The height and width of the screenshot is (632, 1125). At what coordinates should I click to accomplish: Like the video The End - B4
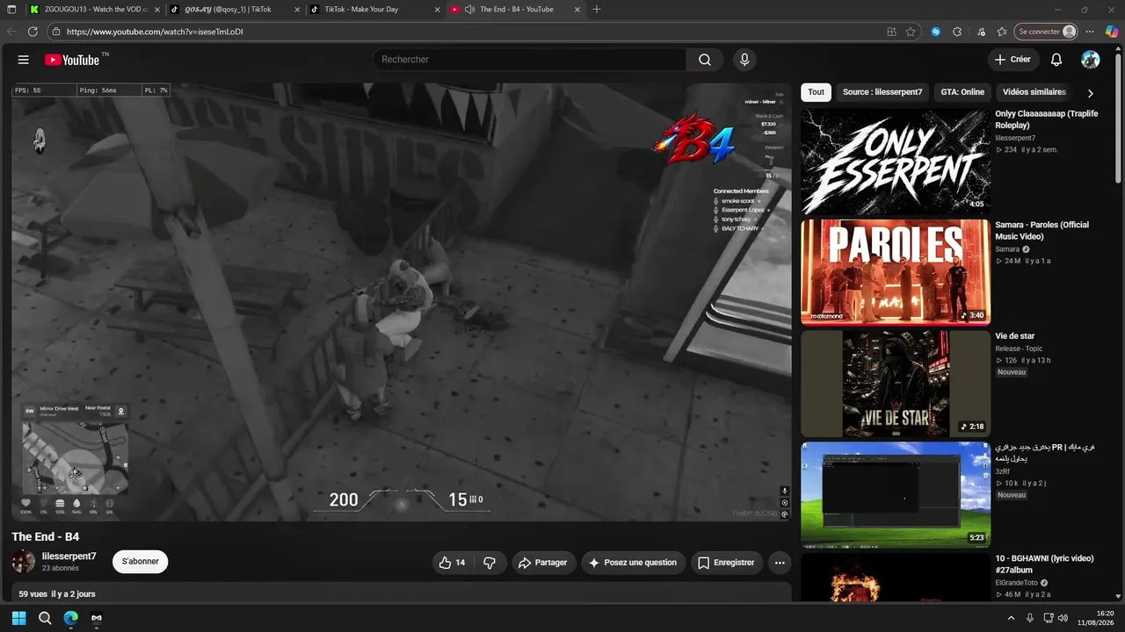coord(454,563)
